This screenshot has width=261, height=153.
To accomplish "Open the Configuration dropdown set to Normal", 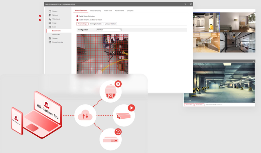I will coord(109,30).
